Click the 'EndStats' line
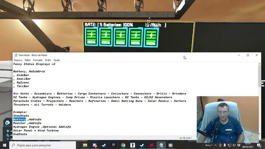Image resolution: width=265 pixels, height=149 pixels. 20,134
